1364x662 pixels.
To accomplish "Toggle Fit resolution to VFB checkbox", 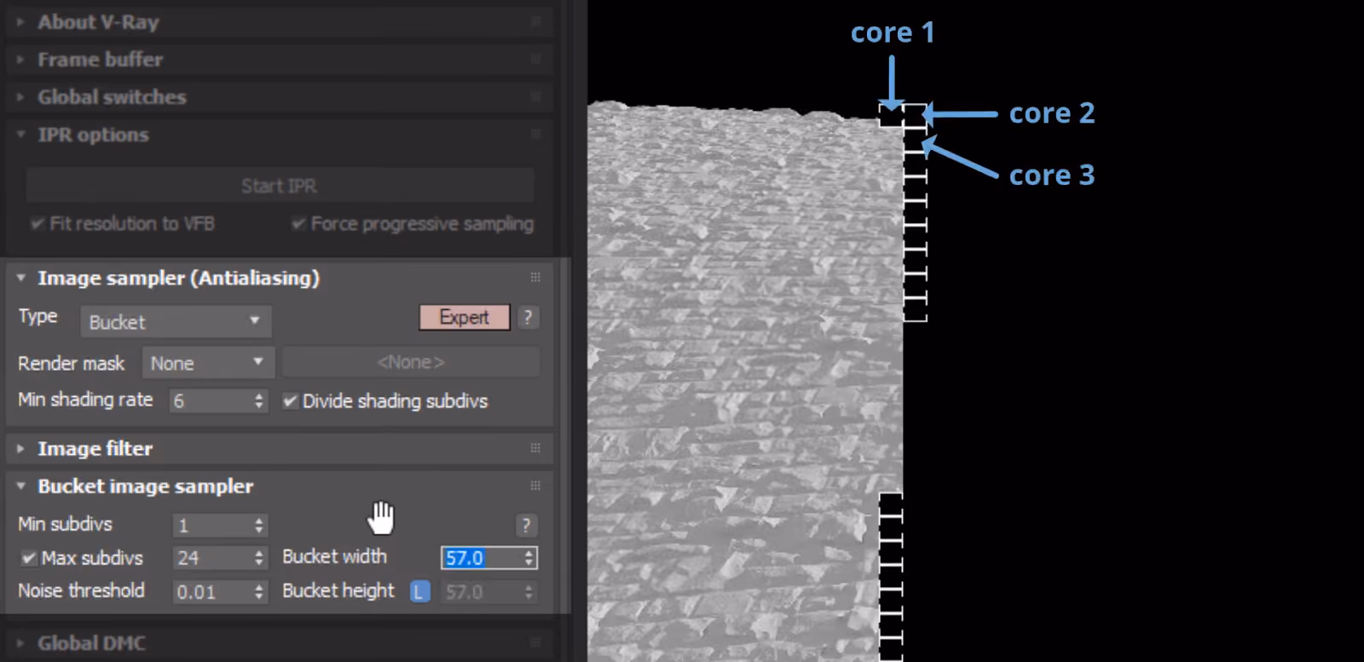I will (37, 224).
